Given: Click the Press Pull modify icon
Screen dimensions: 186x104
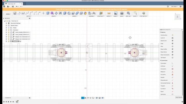Looking at the screenshot, I should tap(65, 13).
